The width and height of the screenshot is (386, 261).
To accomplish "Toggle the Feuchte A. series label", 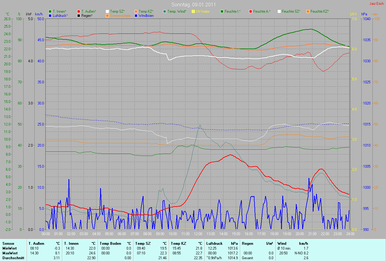I will (262, 11).
